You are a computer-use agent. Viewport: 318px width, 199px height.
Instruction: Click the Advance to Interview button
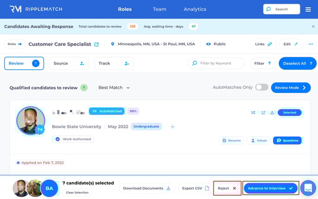tap(270, 188)
